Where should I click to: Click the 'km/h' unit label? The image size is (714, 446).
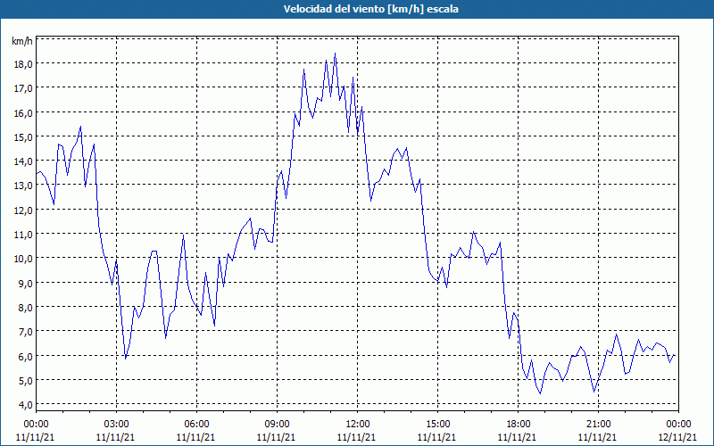(x=21, y=42)
